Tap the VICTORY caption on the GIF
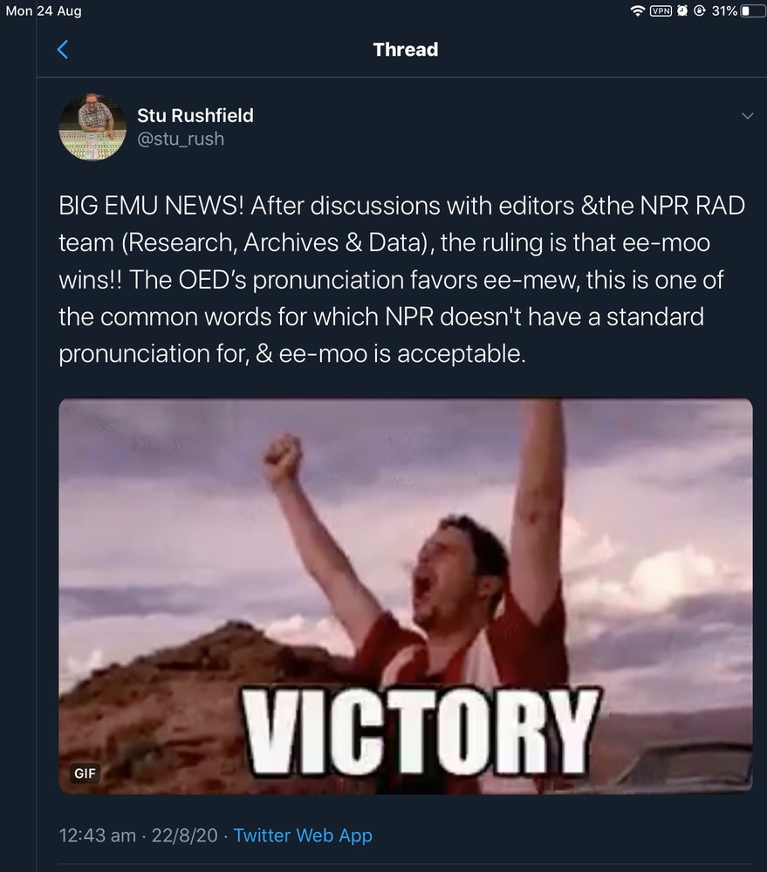Screen dimensions: 767x872 pos(421,732)
